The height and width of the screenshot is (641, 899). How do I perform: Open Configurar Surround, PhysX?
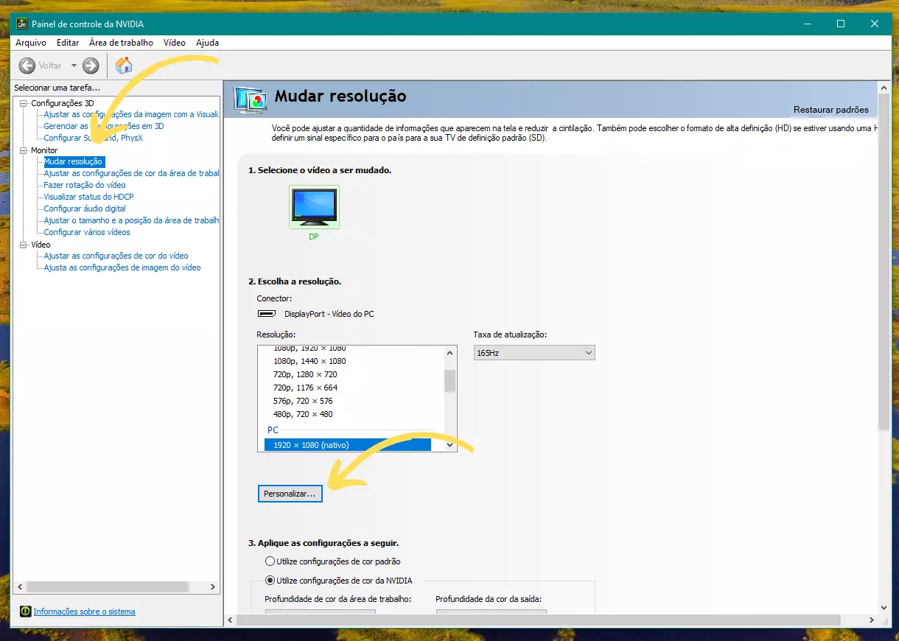click(x=93, y=138)
